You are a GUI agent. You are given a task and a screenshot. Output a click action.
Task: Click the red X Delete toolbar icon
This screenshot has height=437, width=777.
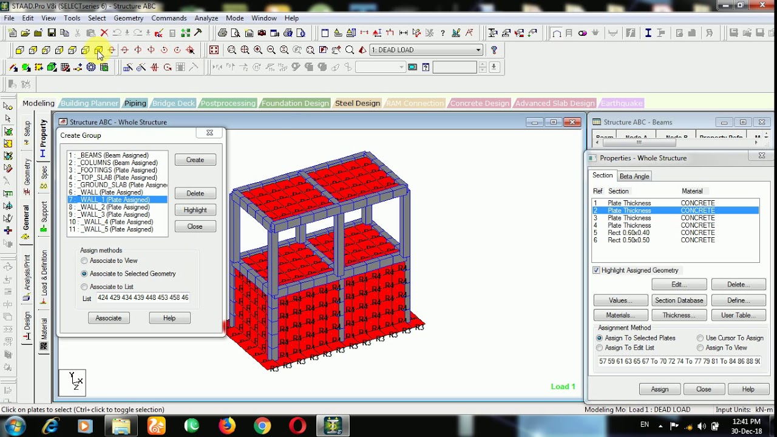pyautogui.click(x=104, y=33)
